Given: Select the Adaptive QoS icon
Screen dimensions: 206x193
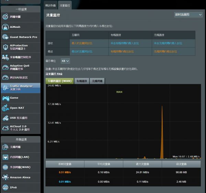Looking at the screenshot, I should (5, 67).
